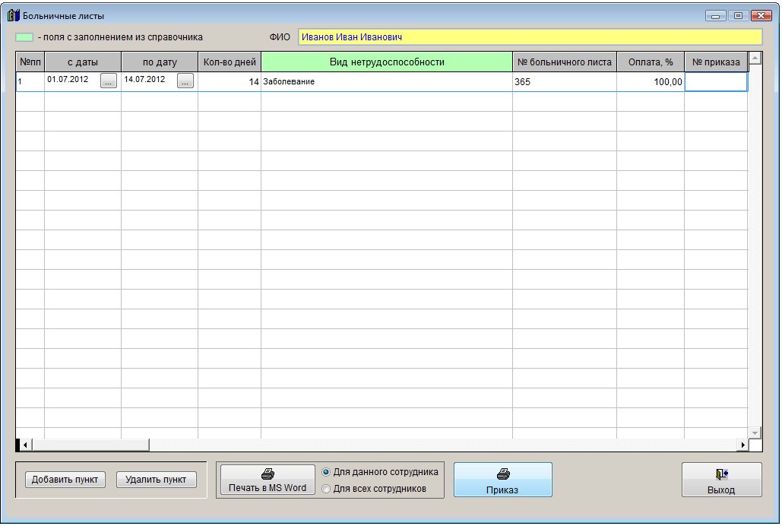Select the days count cell showing 14
The width and height of the screenshot is (782, 526).
[230, 82]
